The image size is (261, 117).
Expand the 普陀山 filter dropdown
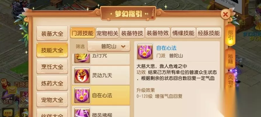109,46
